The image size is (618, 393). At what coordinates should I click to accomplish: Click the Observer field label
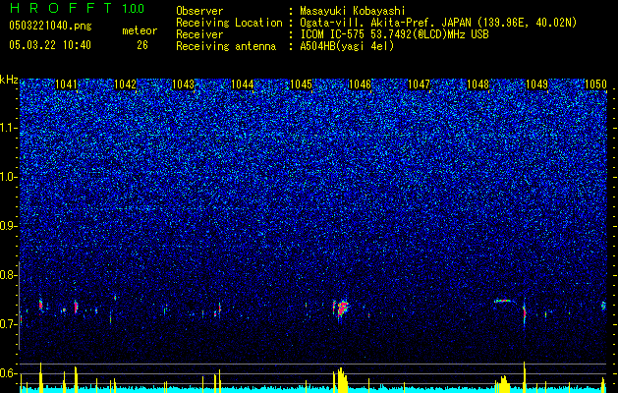pyautogui.click(x=199, y=11)
